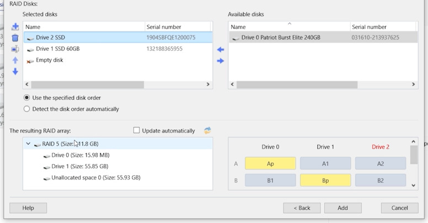
Task: Click selected disks scroll left arrow
Action: point(26,84)
